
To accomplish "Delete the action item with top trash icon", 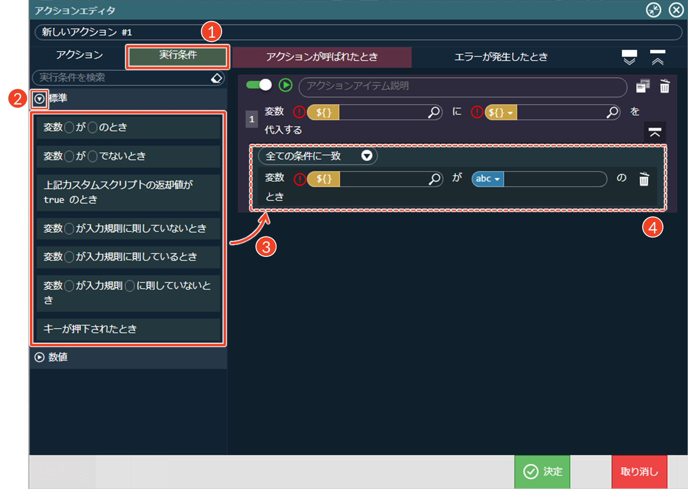I will pos(665,86).
